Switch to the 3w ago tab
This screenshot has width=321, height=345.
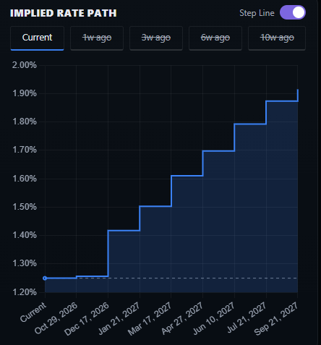pyautogui.click(x=156, y=38)
